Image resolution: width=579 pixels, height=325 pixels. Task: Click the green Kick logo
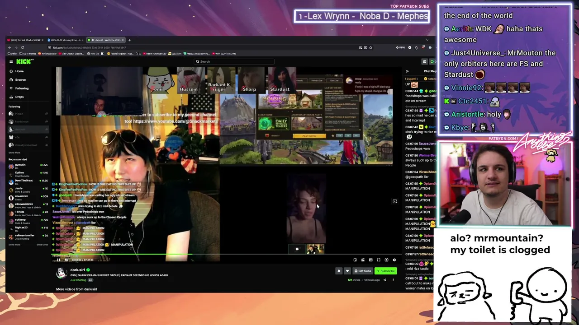[24, 61]
